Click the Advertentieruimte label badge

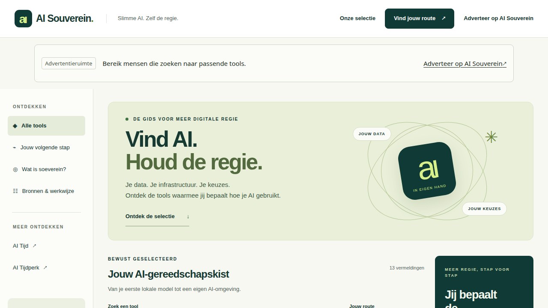click(68, 63)
